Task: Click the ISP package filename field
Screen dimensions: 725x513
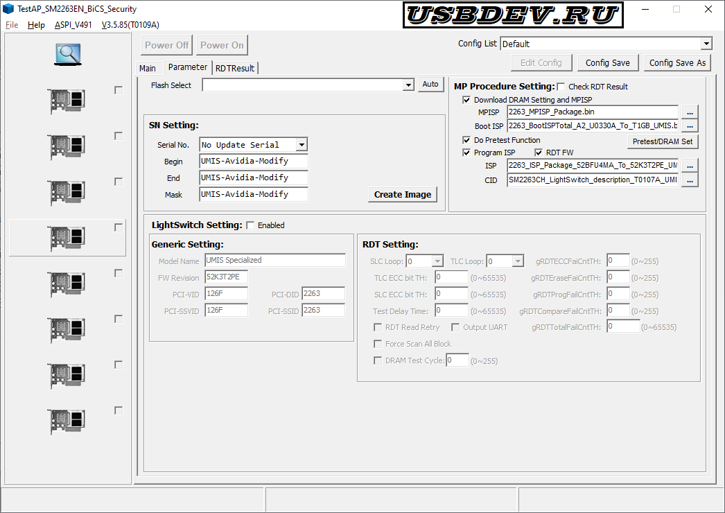Action: (x=593, y=165)
